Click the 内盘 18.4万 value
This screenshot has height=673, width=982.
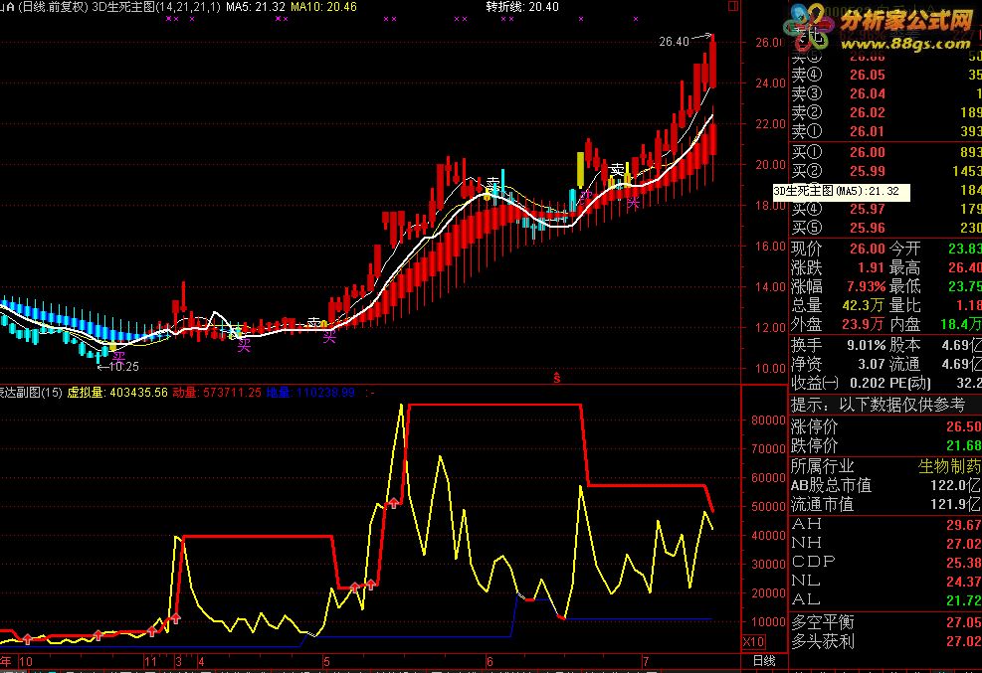coord(961,324)
